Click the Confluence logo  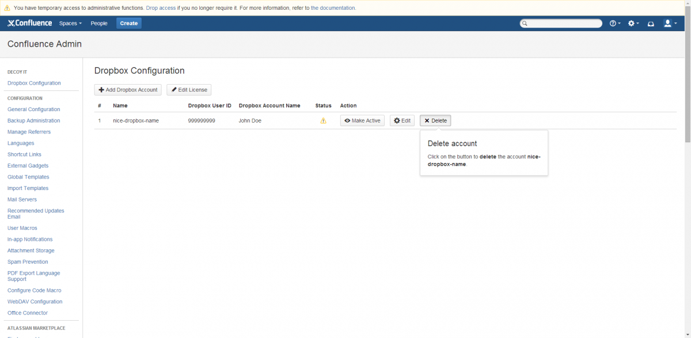(x=29, y=23)
